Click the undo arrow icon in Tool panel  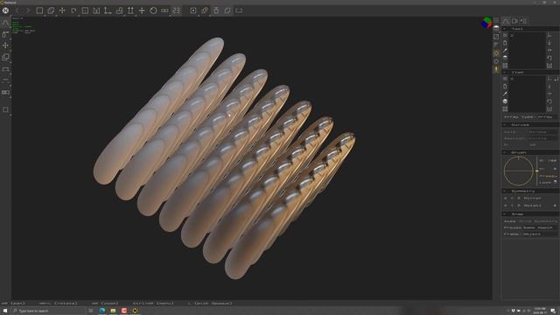tap(549, 58)
